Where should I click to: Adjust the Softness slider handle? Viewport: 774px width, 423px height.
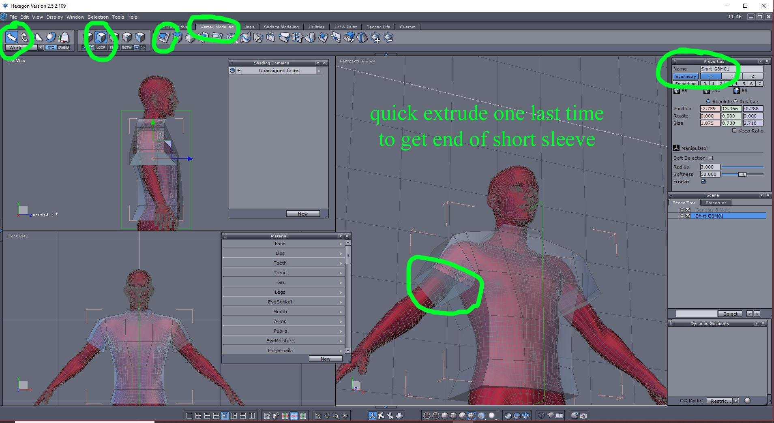[x=742, y=174]
